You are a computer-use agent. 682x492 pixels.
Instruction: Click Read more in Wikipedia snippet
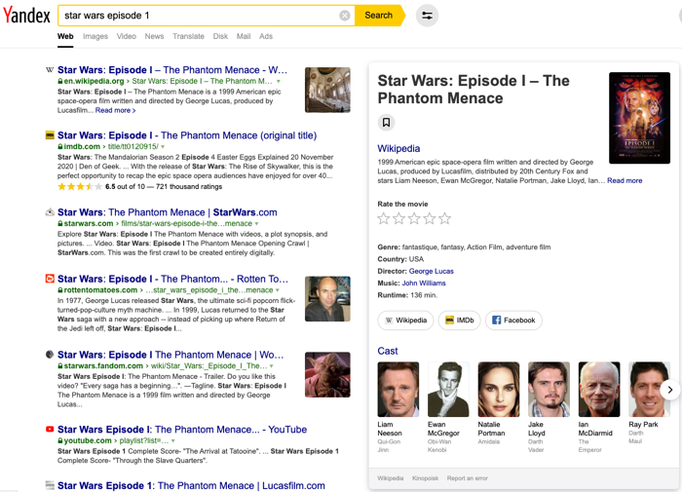coord(115,110)
